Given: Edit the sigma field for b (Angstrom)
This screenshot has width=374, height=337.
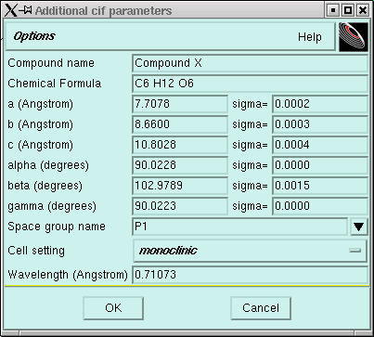Looking at the screenshot, I should click(320, 124).
